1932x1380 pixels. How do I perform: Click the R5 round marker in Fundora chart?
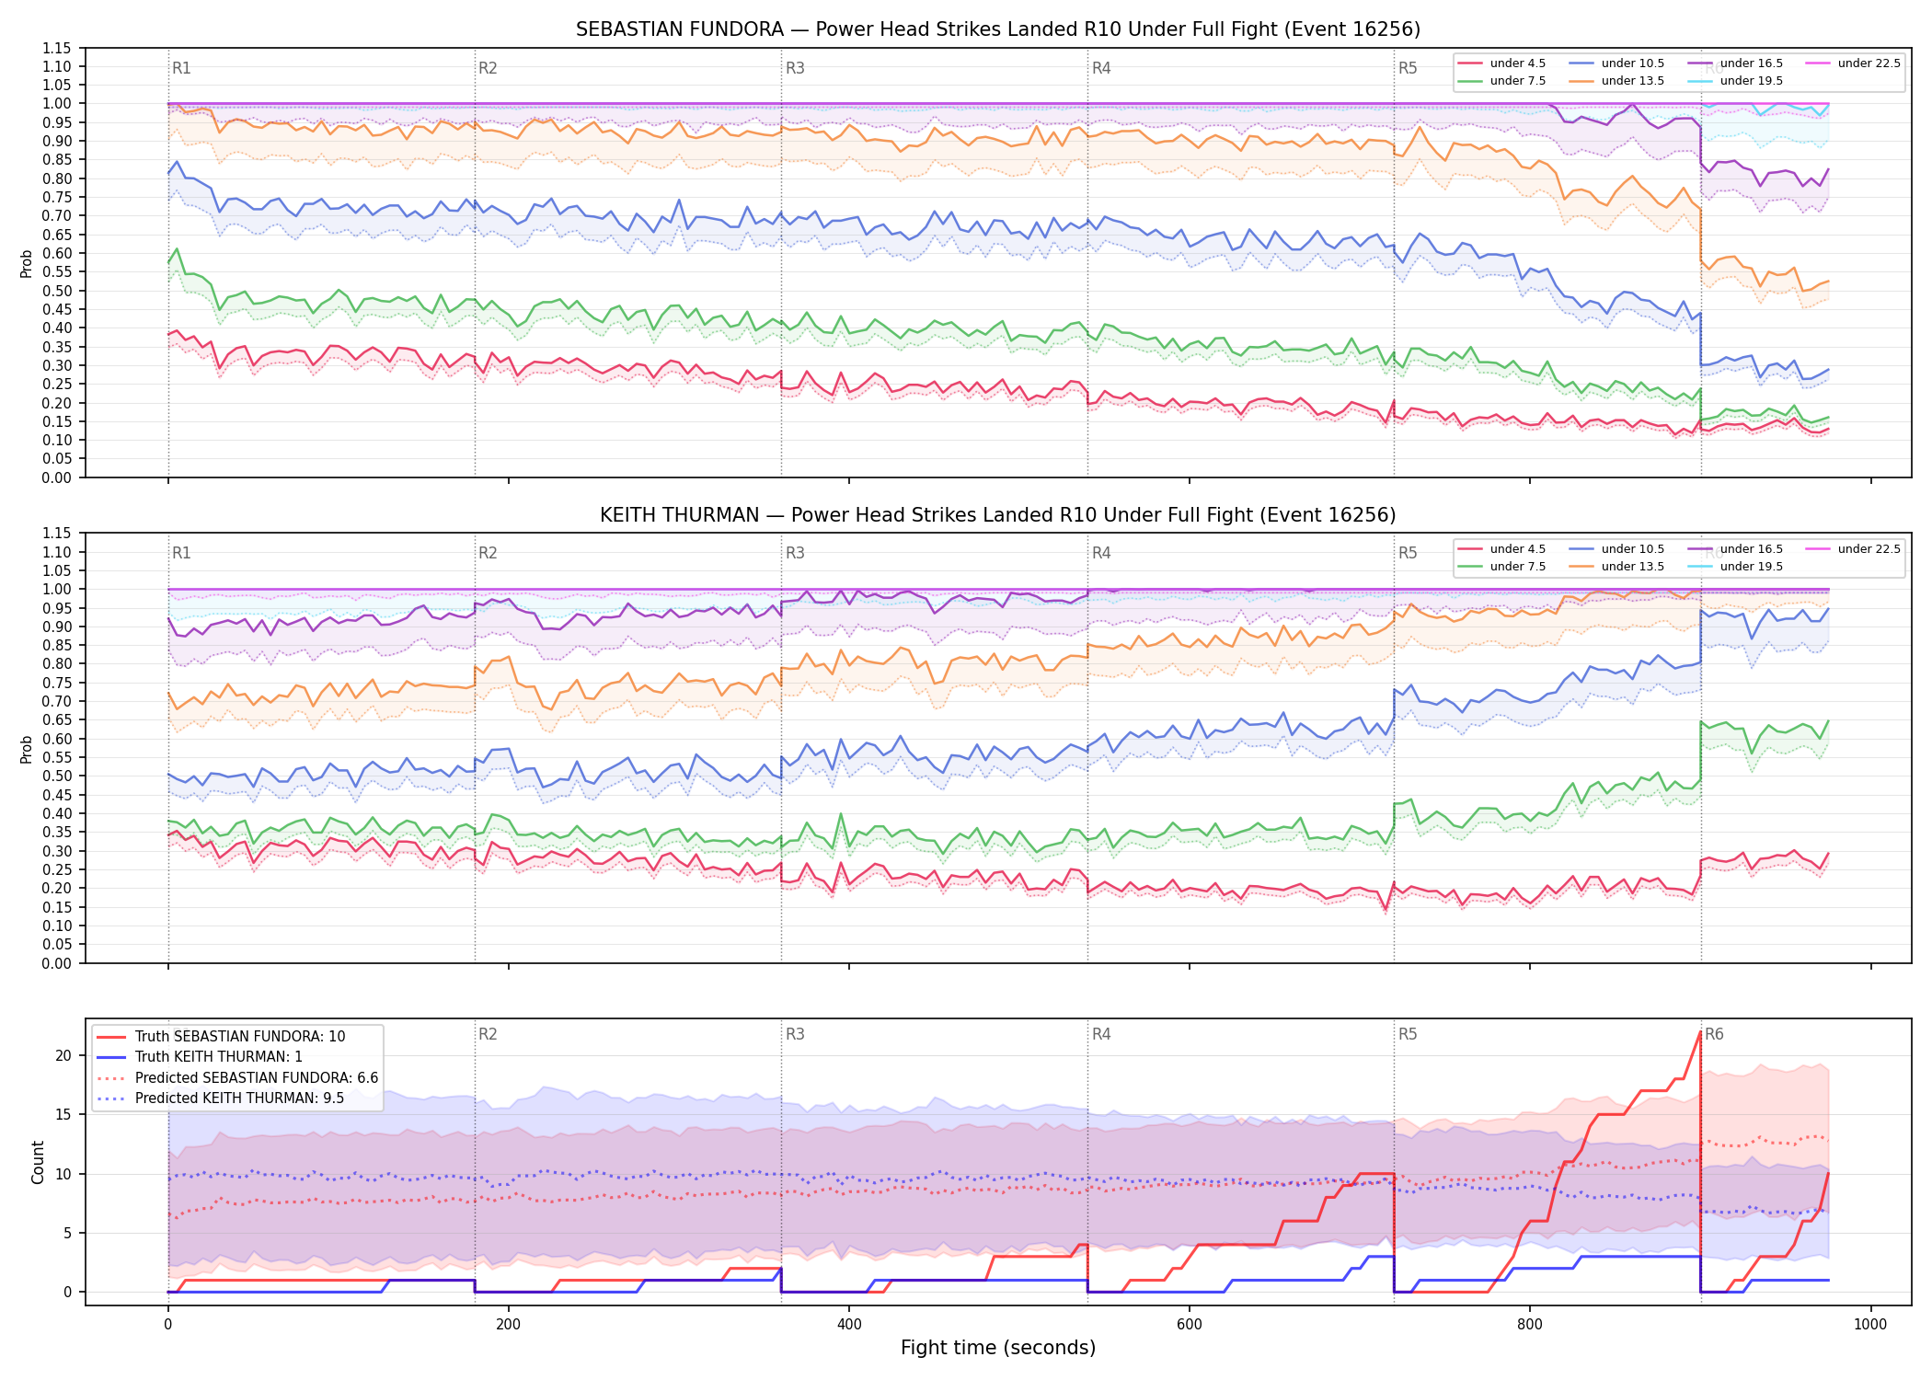1408,68
